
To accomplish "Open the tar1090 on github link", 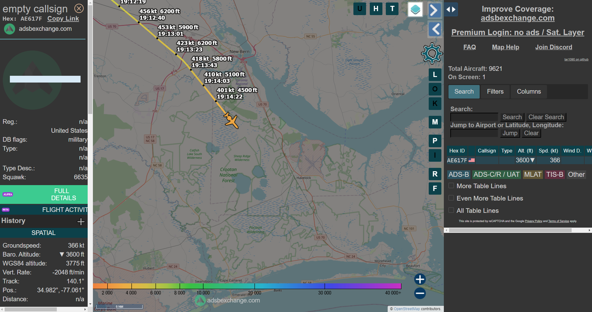I will pyautogui.click(x=576, y=59).
